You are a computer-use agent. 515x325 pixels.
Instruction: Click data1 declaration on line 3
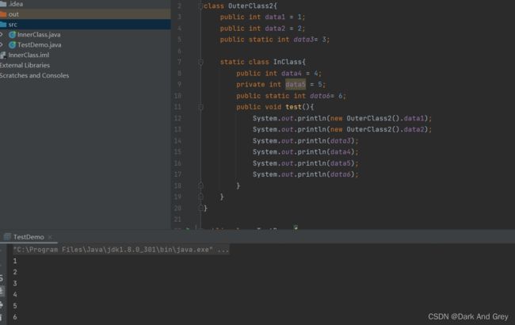coord(275,17)
